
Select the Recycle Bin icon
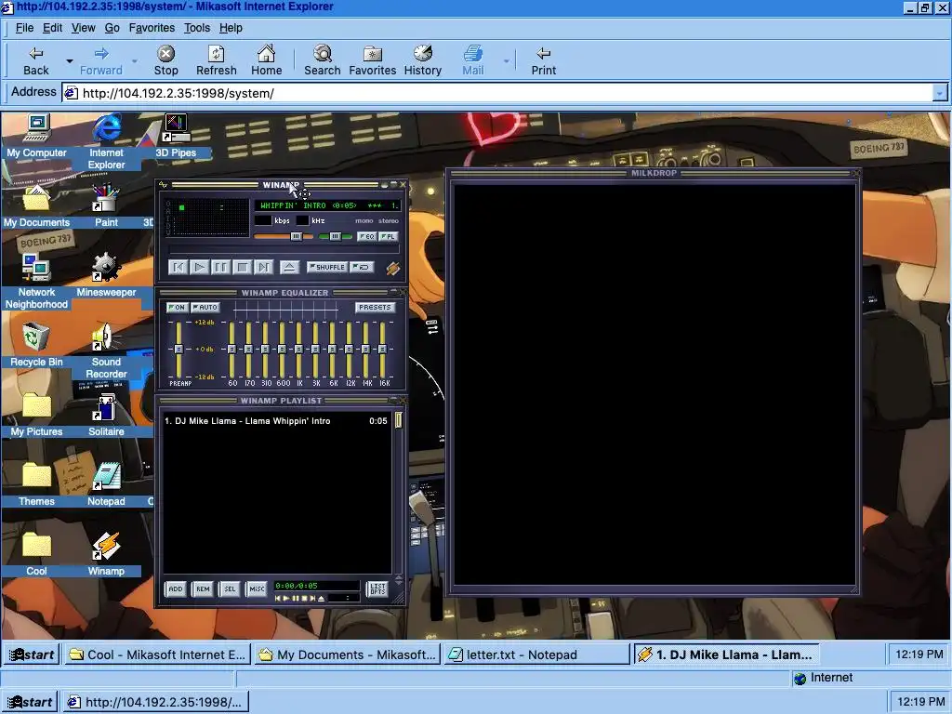[x=36, y=346]
